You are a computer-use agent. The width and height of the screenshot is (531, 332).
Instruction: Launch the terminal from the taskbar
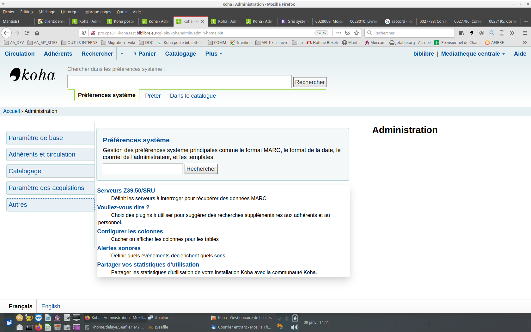tap(29, 327)
